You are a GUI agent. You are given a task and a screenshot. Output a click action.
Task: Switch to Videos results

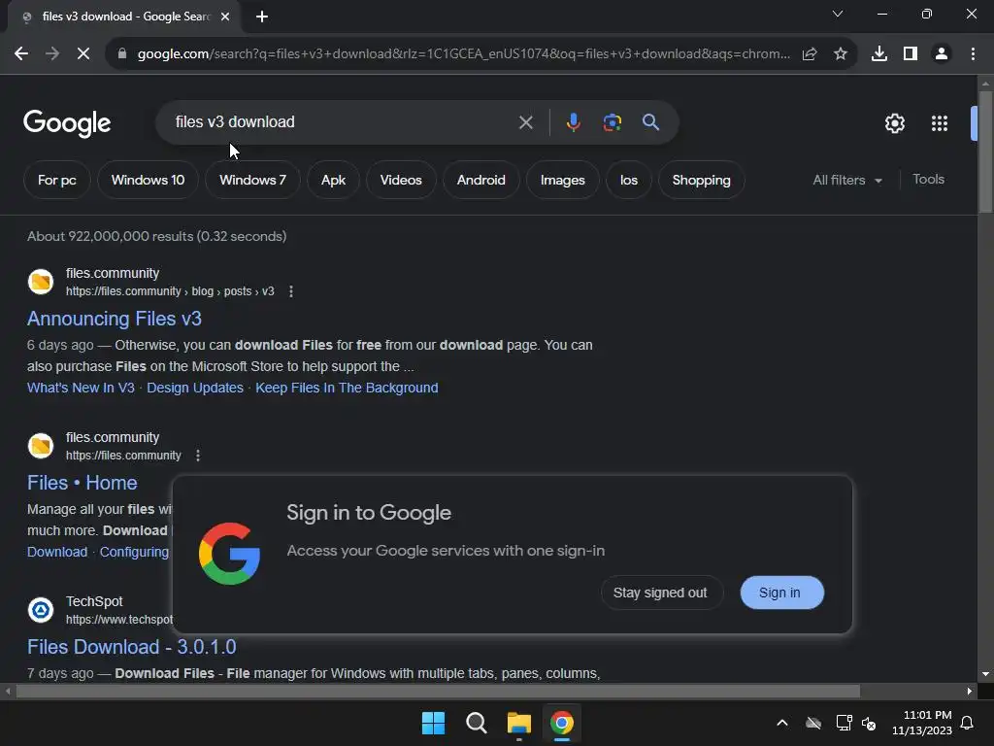pyautogui.click(x=401, y=180)
